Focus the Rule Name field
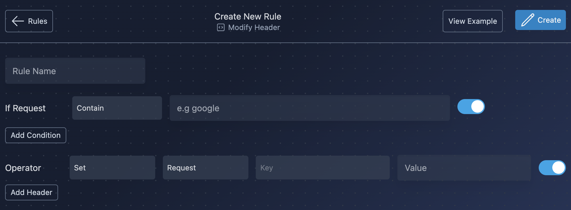This screenshot has height=210, width=571. coord(75,71)
